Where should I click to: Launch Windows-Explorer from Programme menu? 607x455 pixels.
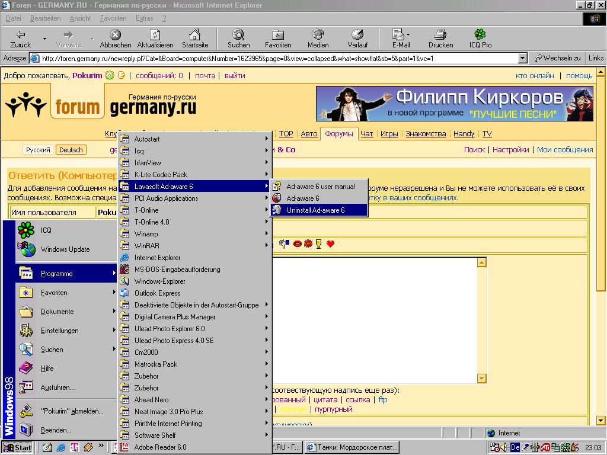pyautogui.click(x=194, y=281)
